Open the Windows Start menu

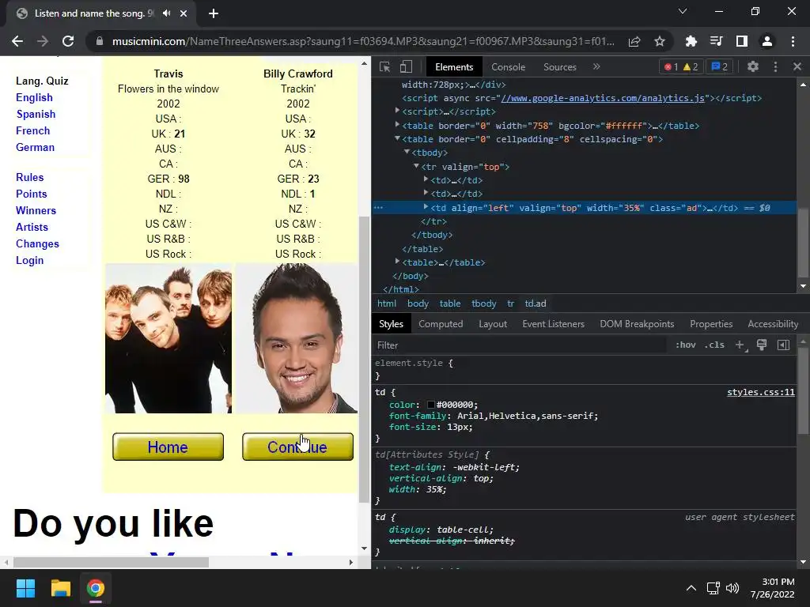[25, 588]
